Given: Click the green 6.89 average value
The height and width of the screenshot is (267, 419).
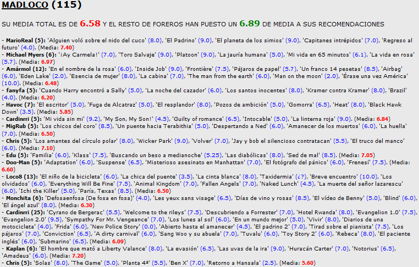Looking at the screenshot, I should pyautogui.click(x=250, y=24).
